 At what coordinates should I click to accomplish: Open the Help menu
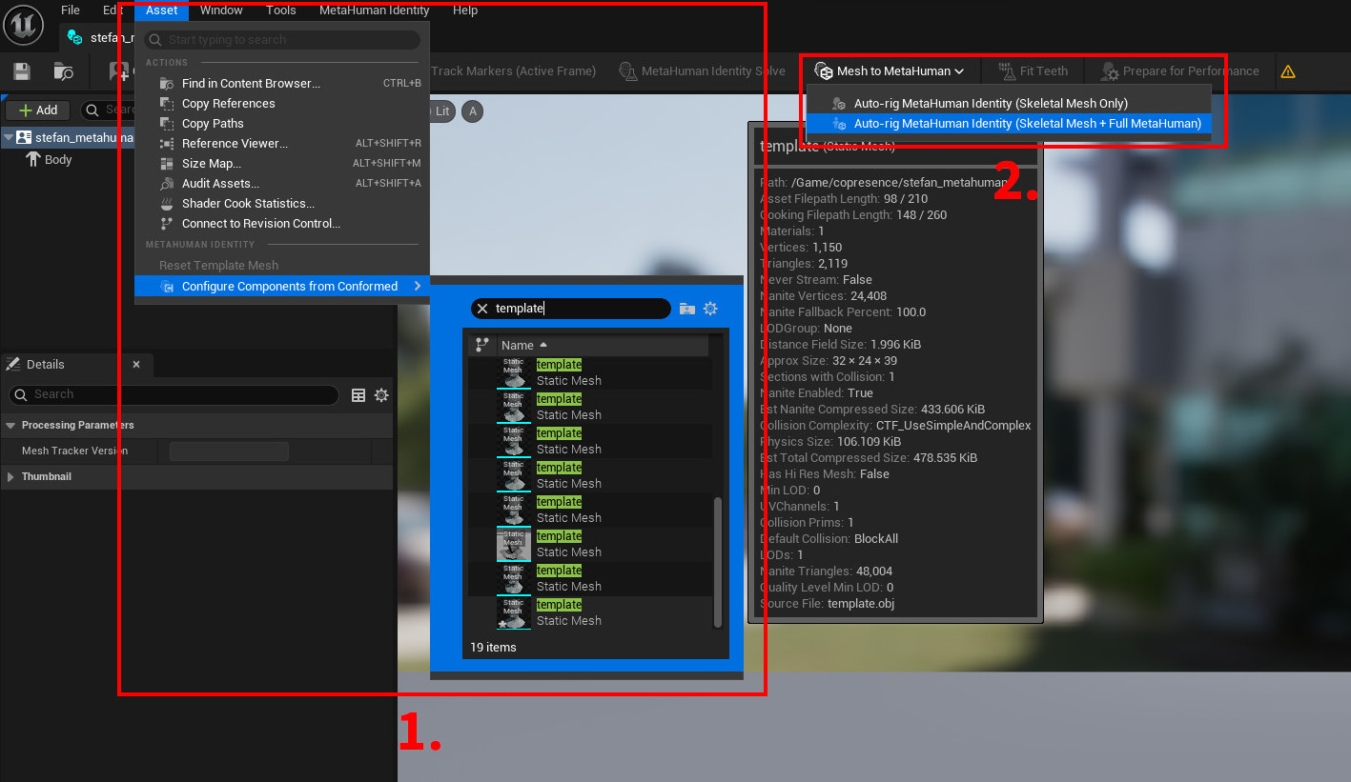(x=465, y=10)
